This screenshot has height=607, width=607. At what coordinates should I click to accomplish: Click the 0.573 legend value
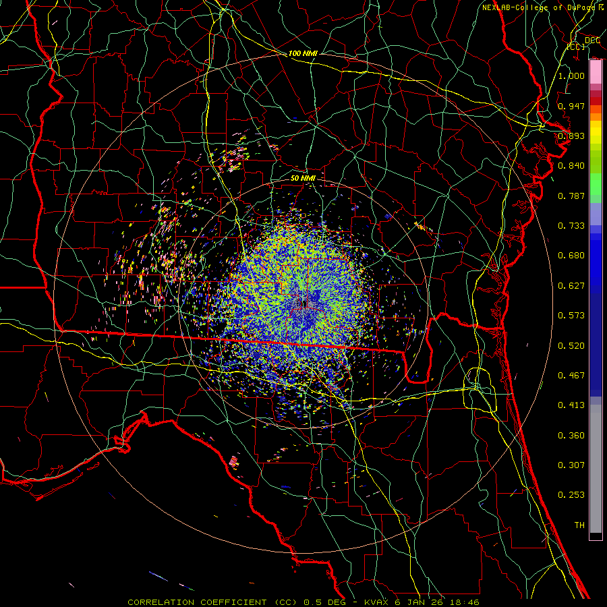tap(571, 316)
